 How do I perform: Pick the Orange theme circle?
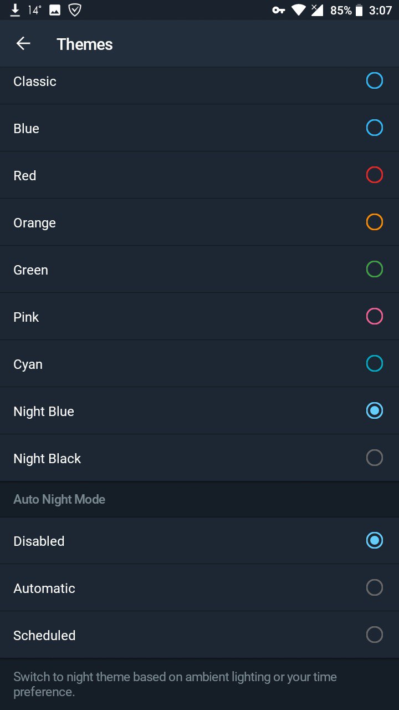coord(375,222)
